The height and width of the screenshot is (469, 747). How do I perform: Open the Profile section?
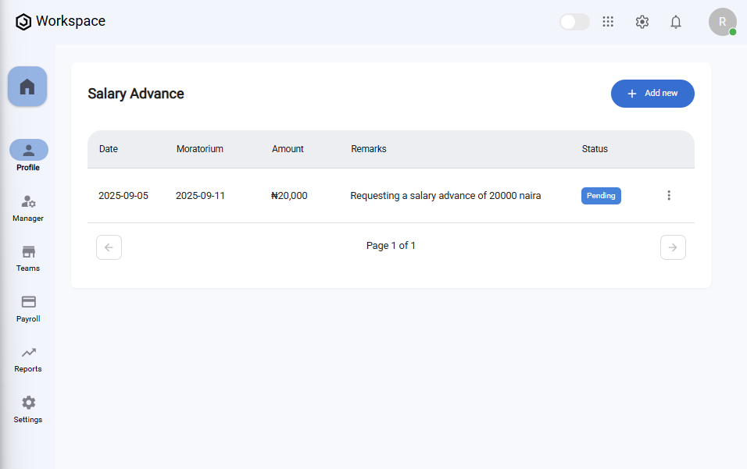point(28,151)
